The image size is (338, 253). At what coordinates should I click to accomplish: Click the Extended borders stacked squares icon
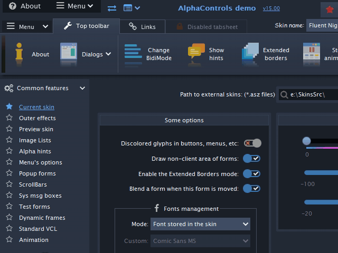click(x=250, y=51)
